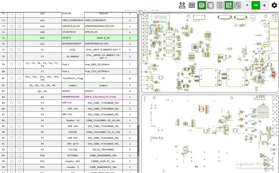Select the MSOP-8_MS footprint cell
Screen dimensions: 279x173
(103, 38)
